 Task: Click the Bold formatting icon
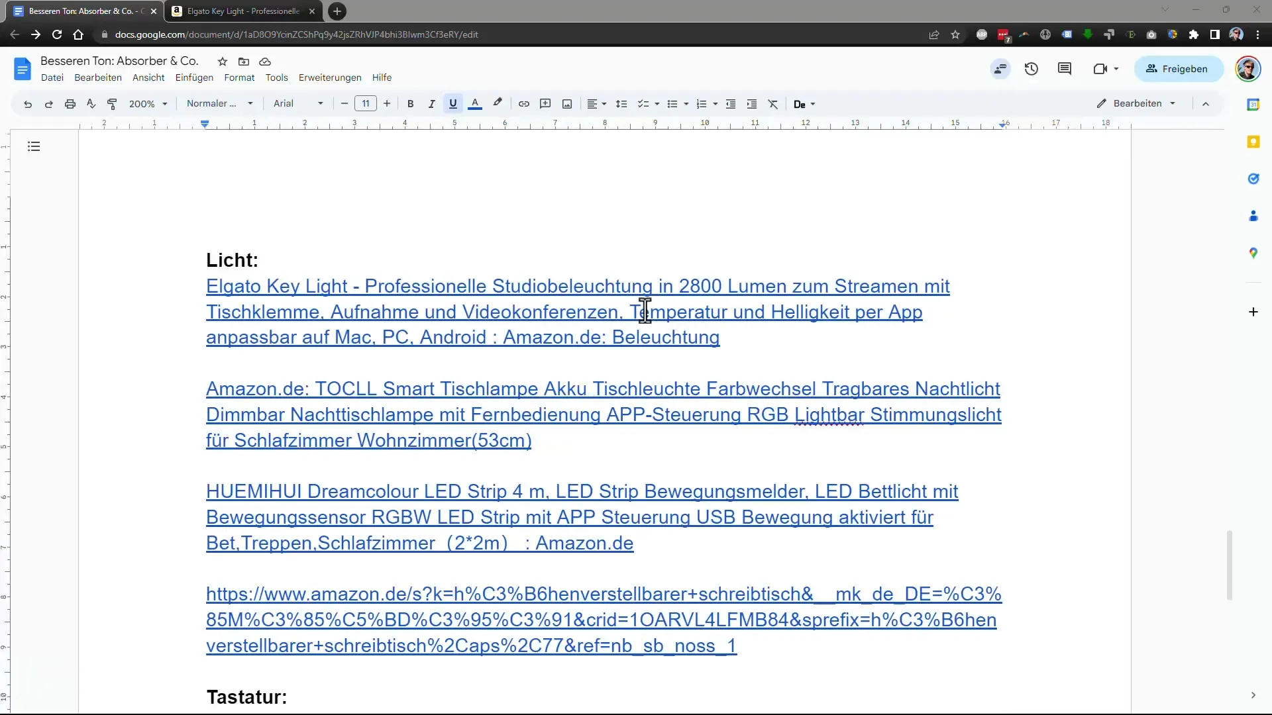point(411,104)
